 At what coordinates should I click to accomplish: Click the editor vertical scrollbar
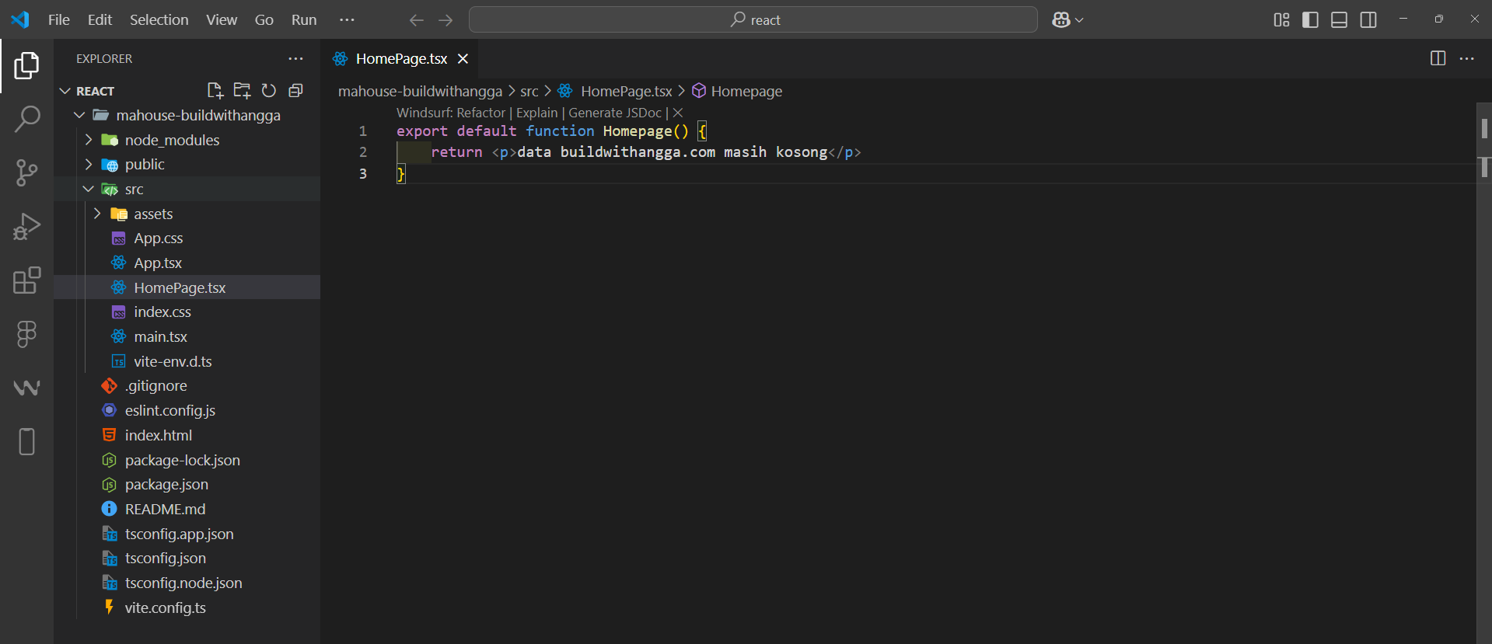click(1483, 373)
